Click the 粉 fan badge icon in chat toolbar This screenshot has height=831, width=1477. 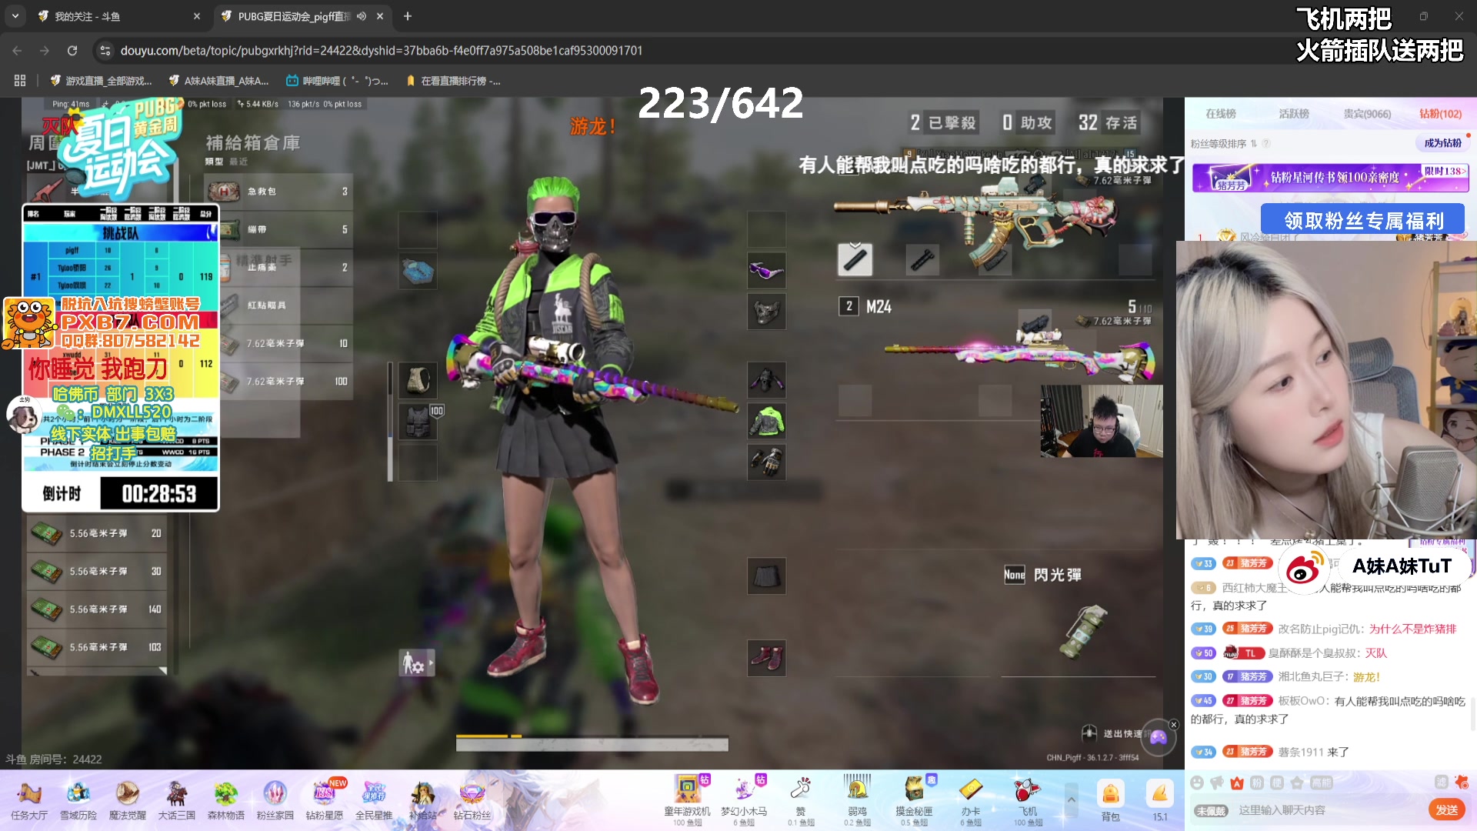pos(1257,783)
